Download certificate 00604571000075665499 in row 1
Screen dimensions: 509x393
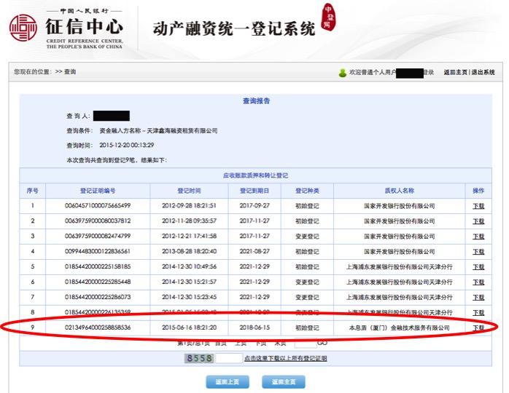point(478,206)
